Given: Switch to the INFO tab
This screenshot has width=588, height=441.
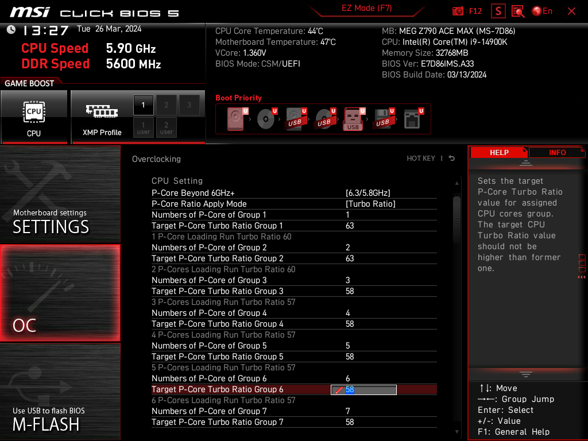Looking at the screenshot, I should (557, 153).
